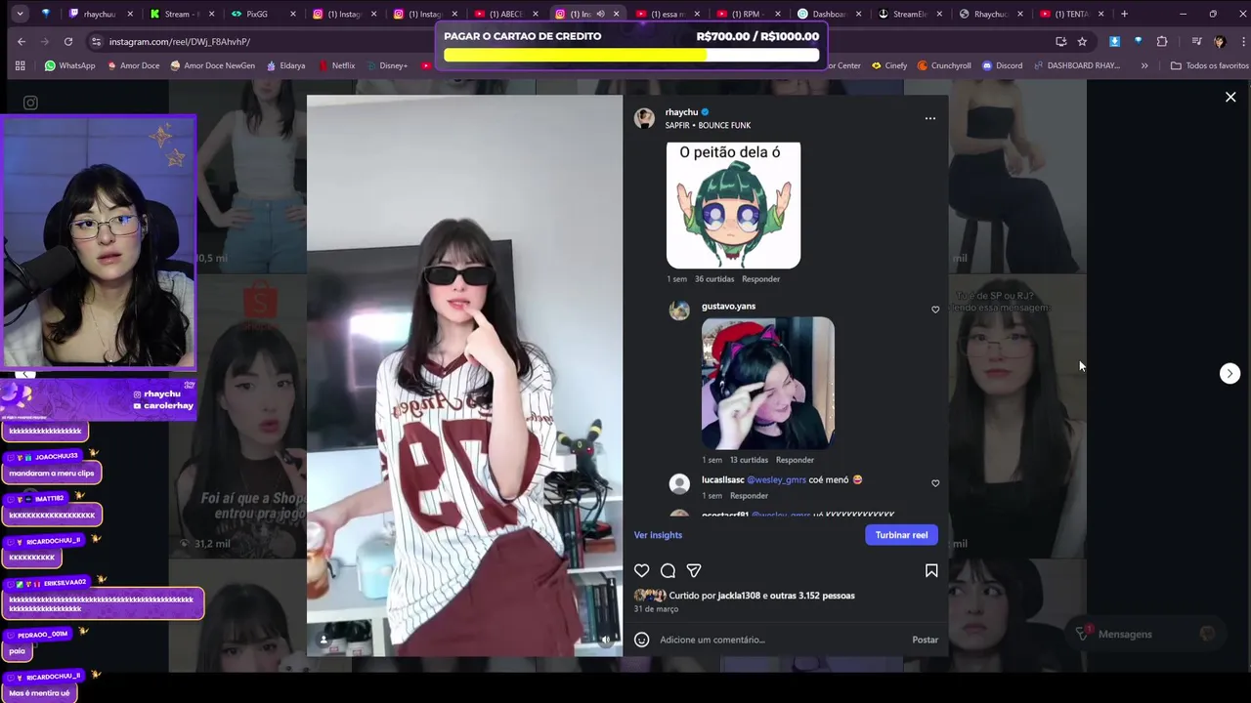Open a new browser tab with plus
Screen dimensions: 1251x703
[1124, 14]
